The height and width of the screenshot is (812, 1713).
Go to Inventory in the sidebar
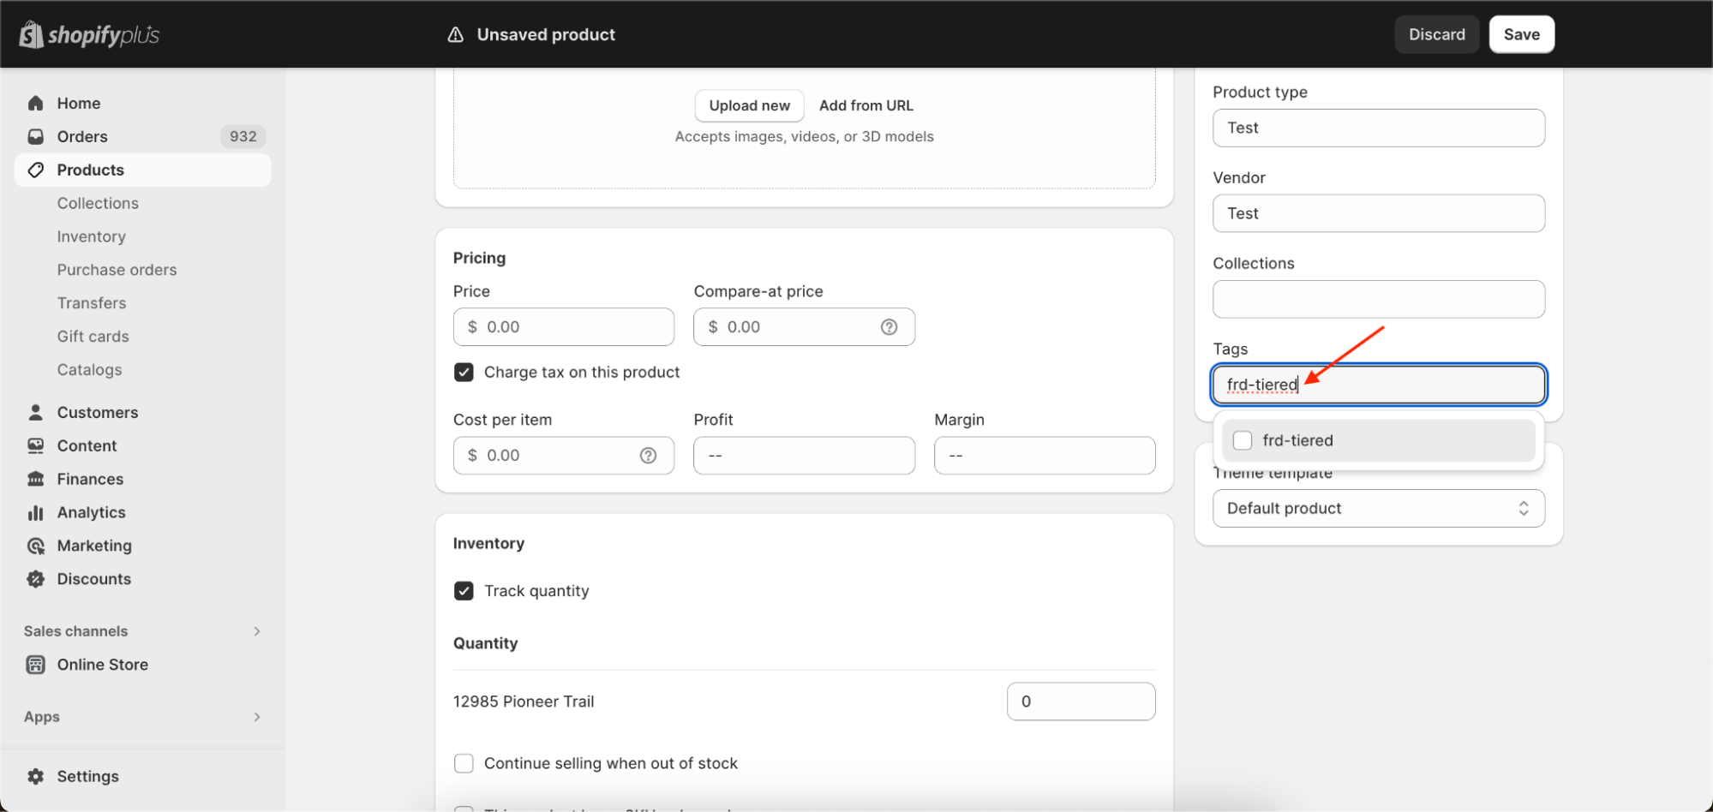(x=91, y=237)
